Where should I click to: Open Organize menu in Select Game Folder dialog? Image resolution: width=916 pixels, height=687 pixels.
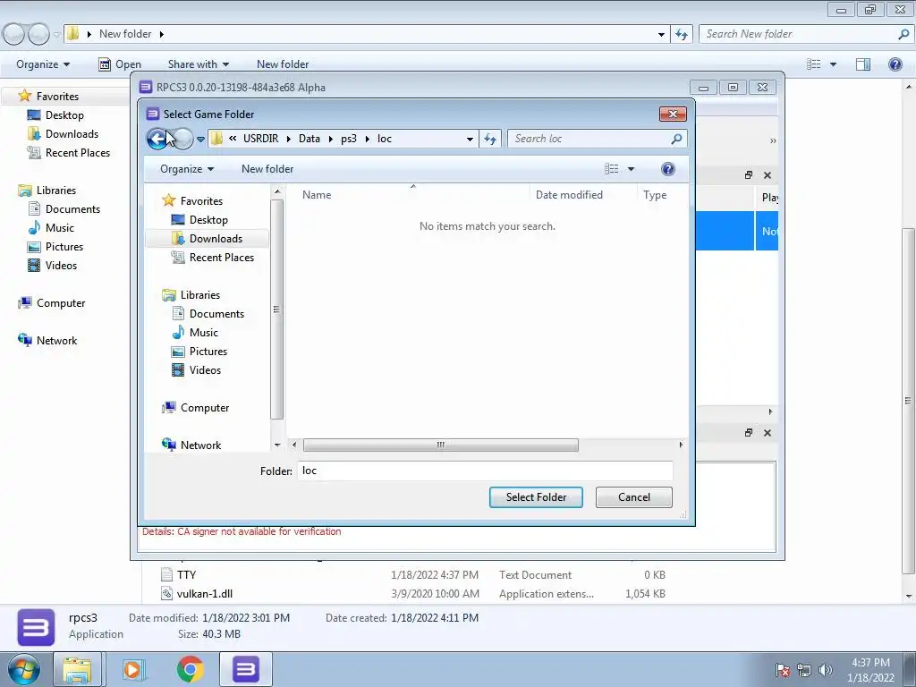pos(187,169)
